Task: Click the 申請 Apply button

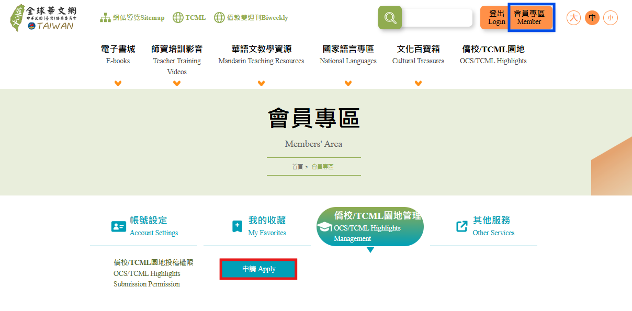Action: (258, 269)
